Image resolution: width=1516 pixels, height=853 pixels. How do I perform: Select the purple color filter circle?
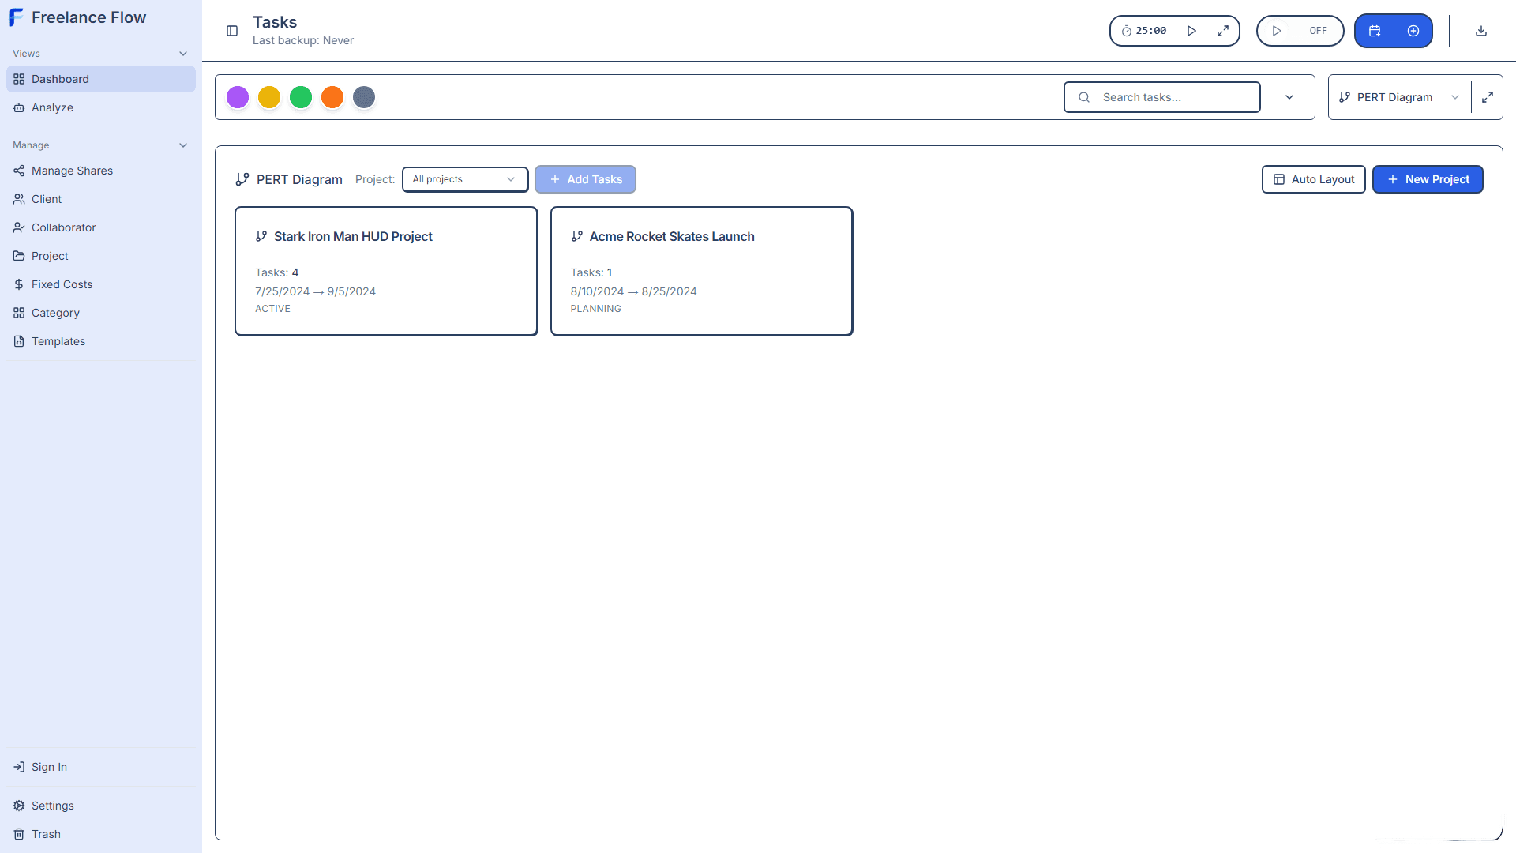[238, 97]
